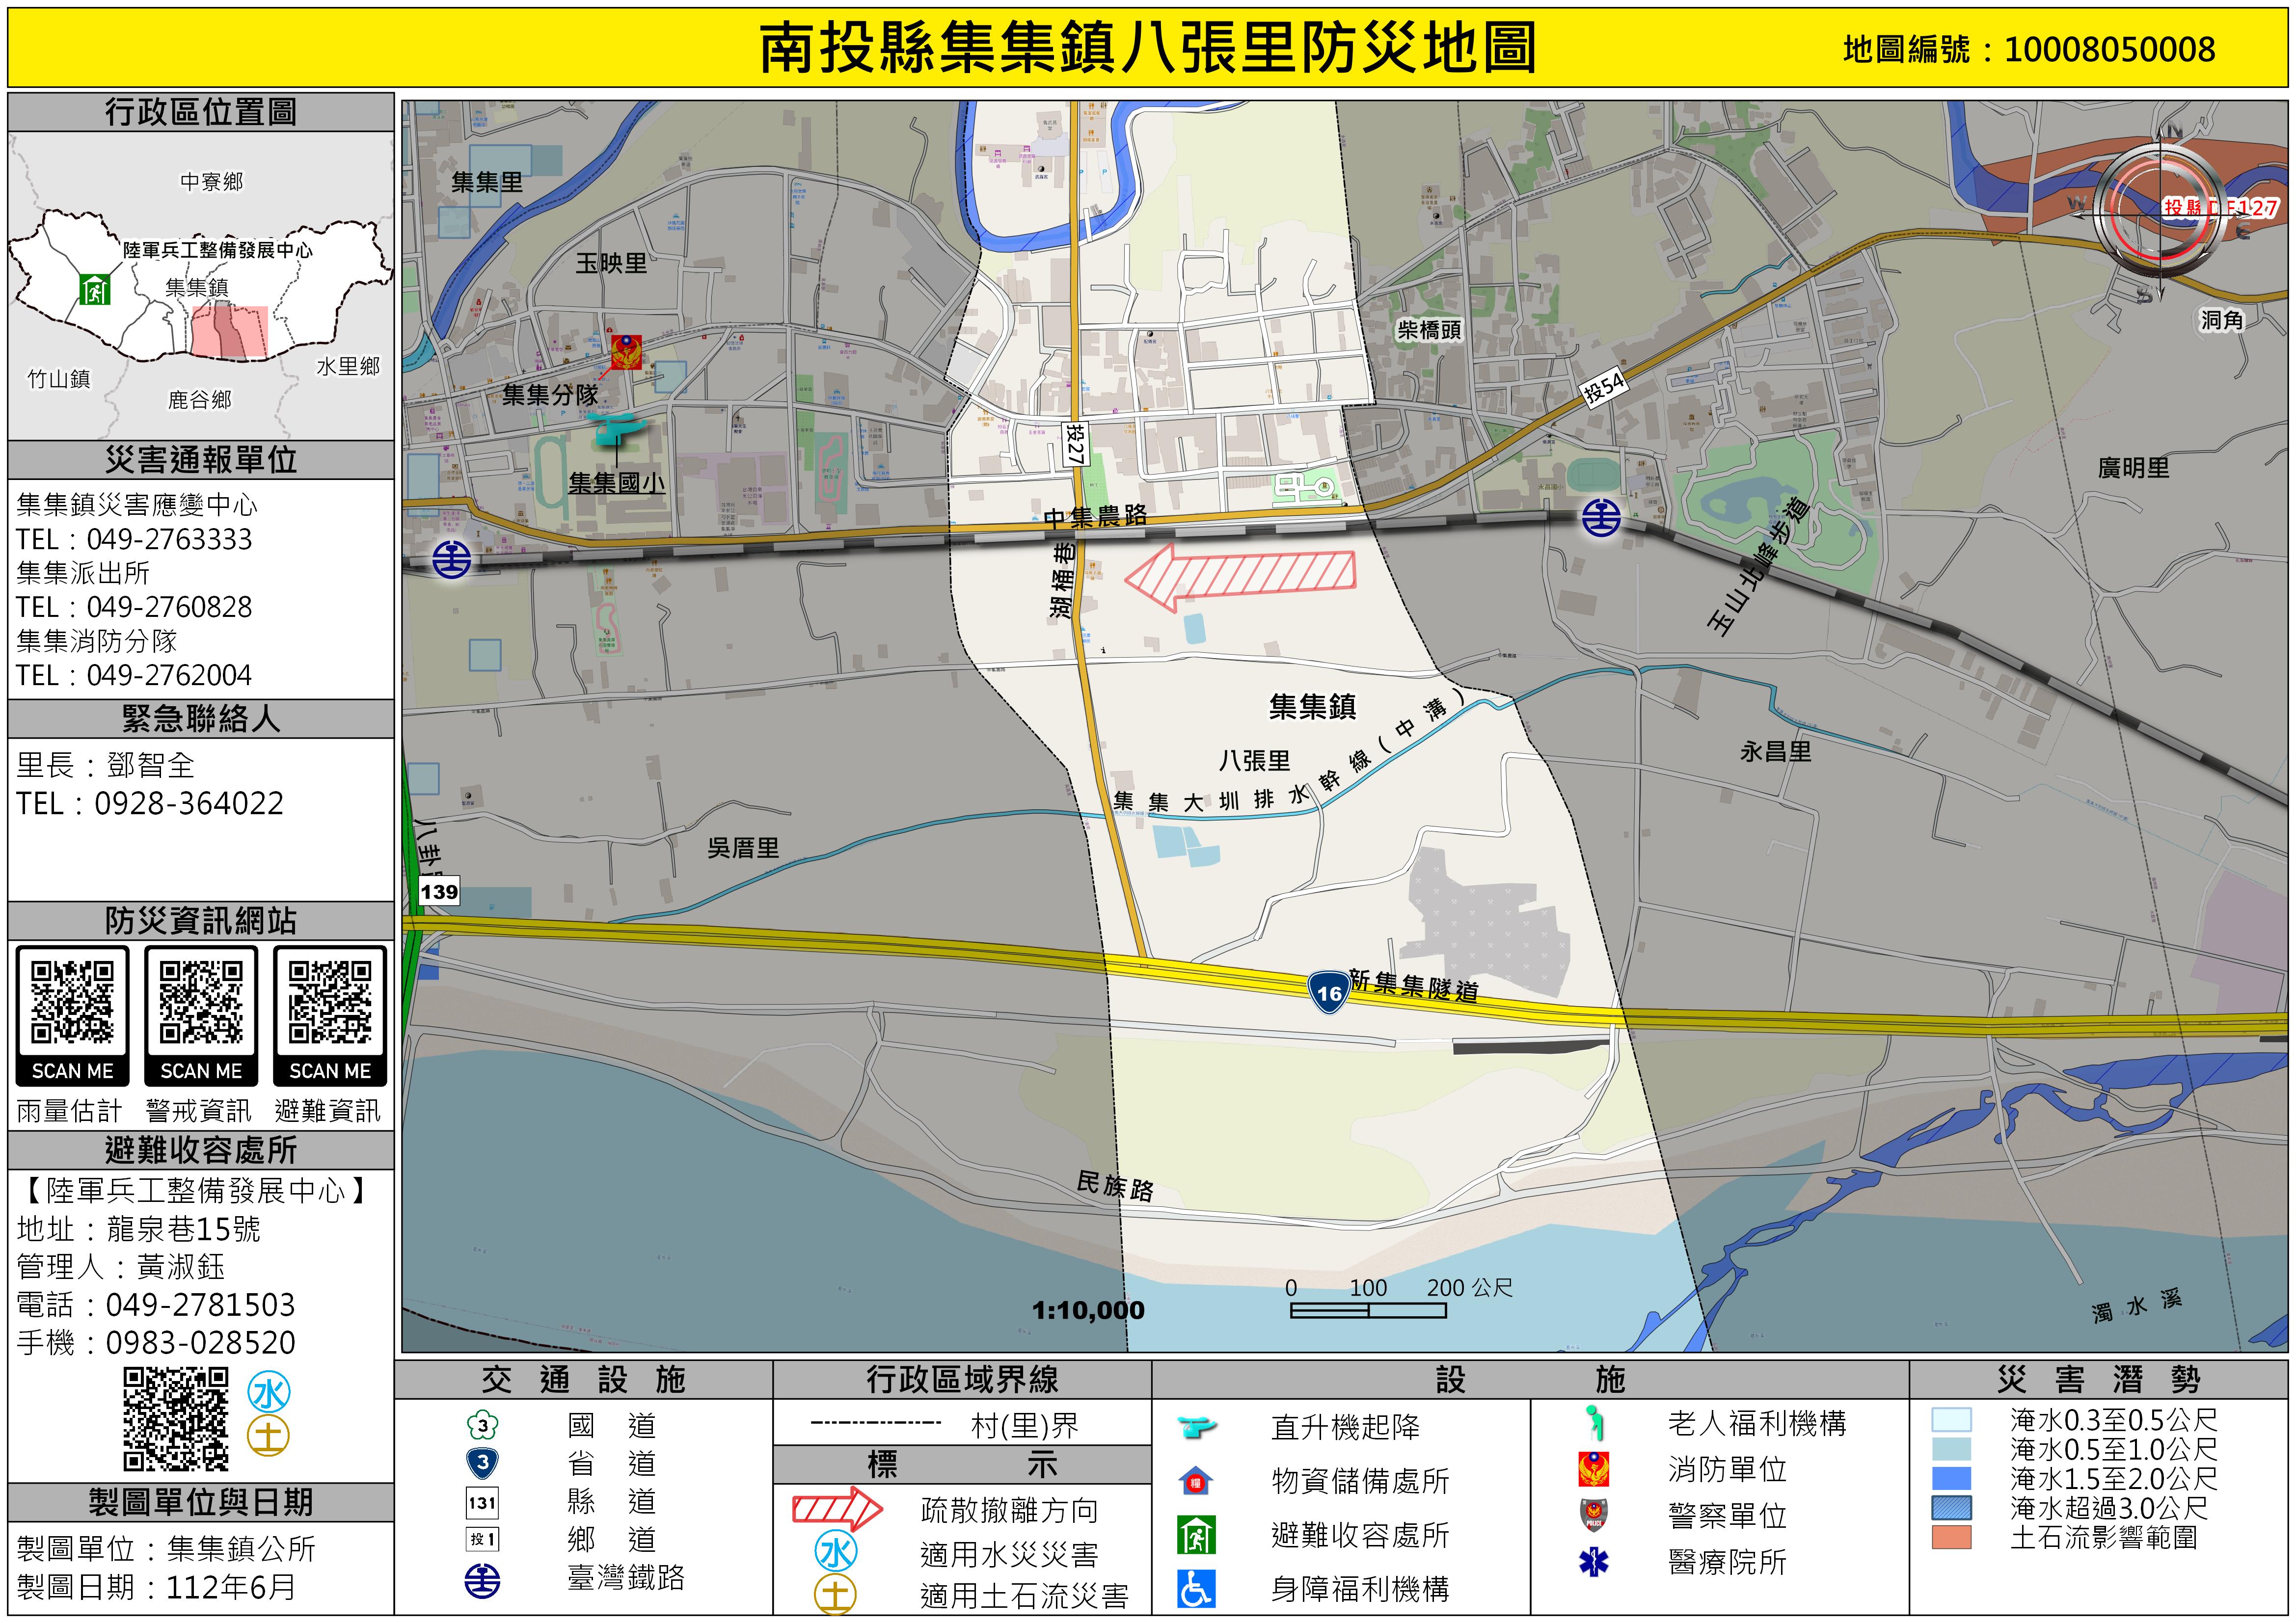Click the 淹水超過3.0公尺 hatched blue swatch
This screenshot has width=2296, height=1623.
pyautogui.click(x=1951, y=1508)
